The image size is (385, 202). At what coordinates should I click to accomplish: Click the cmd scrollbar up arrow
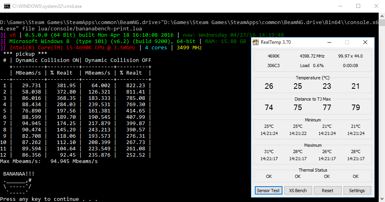[x=382, y=16]
